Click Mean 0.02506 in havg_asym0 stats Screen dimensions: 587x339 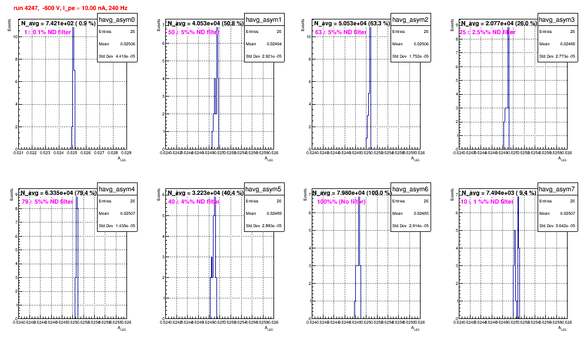[117, 44]
